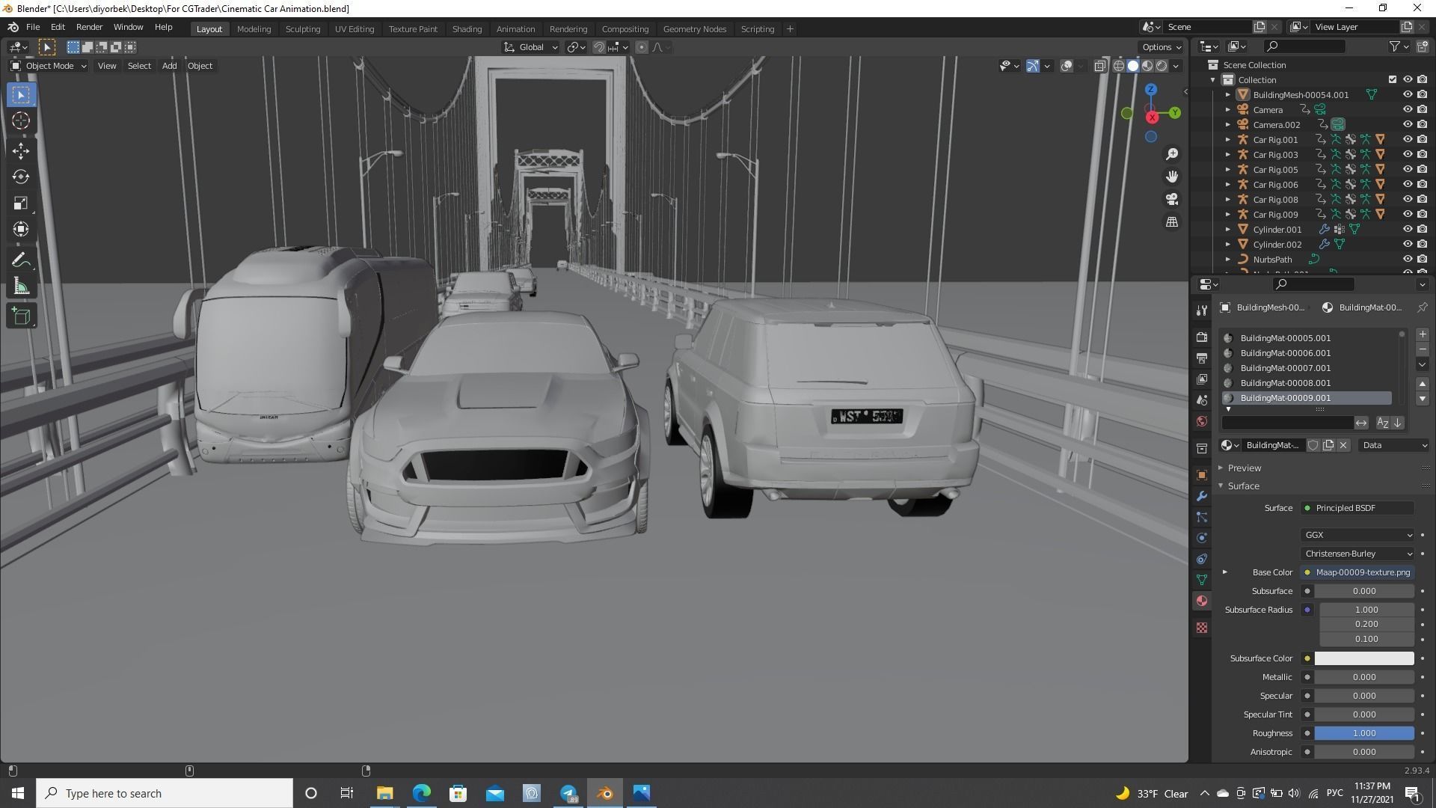Select the Cursor tool in the toolbar
The height and width of the screenshot is (808, 1436).
21,120
